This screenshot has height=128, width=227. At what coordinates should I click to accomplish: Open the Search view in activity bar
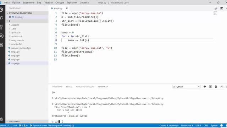(x=1, y=18)
